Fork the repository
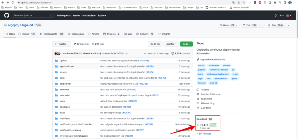This screenshot has height=139, width=298. tap(250, 25)
